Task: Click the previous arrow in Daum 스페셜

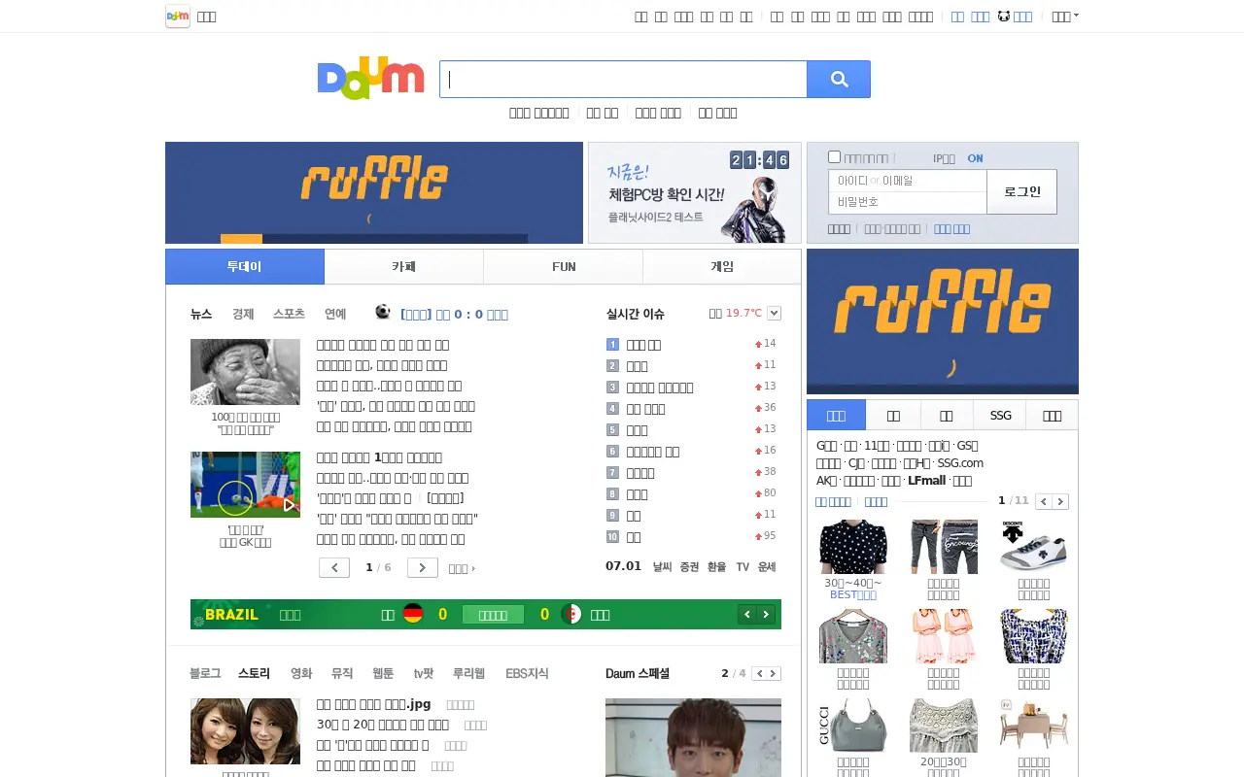Action: (x=760, y=674)
